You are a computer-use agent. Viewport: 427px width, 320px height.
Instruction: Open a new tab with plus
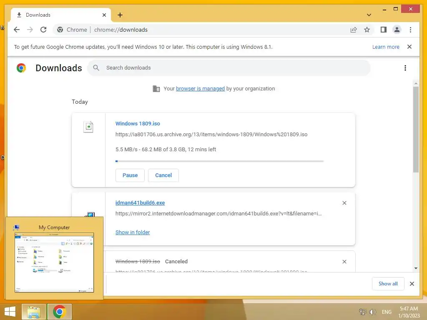click(x=120, y=15)
